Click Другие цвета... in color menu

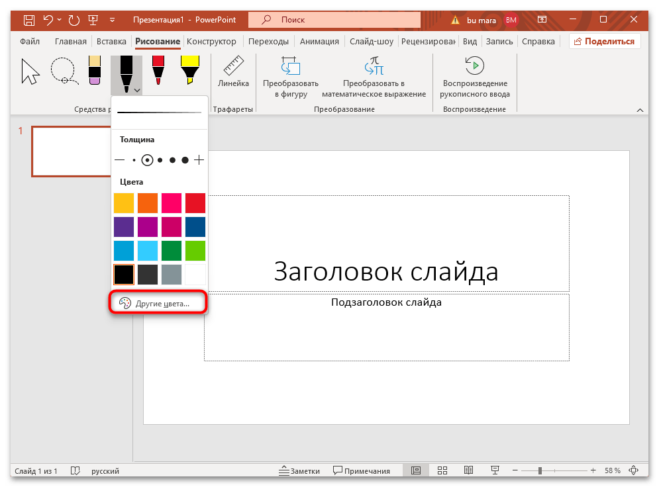158,302
